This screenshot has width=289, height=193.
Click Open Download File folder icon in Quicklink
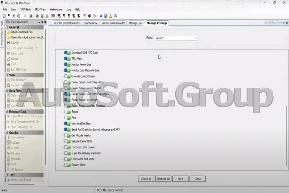(x=9, y=32)
